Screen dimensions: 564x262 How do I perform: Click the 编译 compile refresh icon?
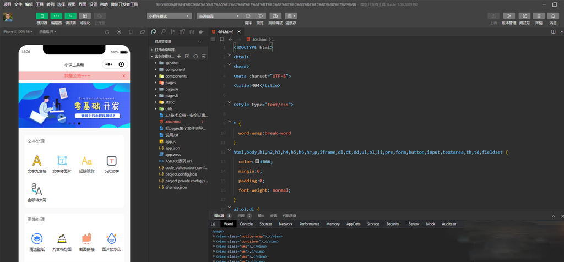click(x=248, y=16)
